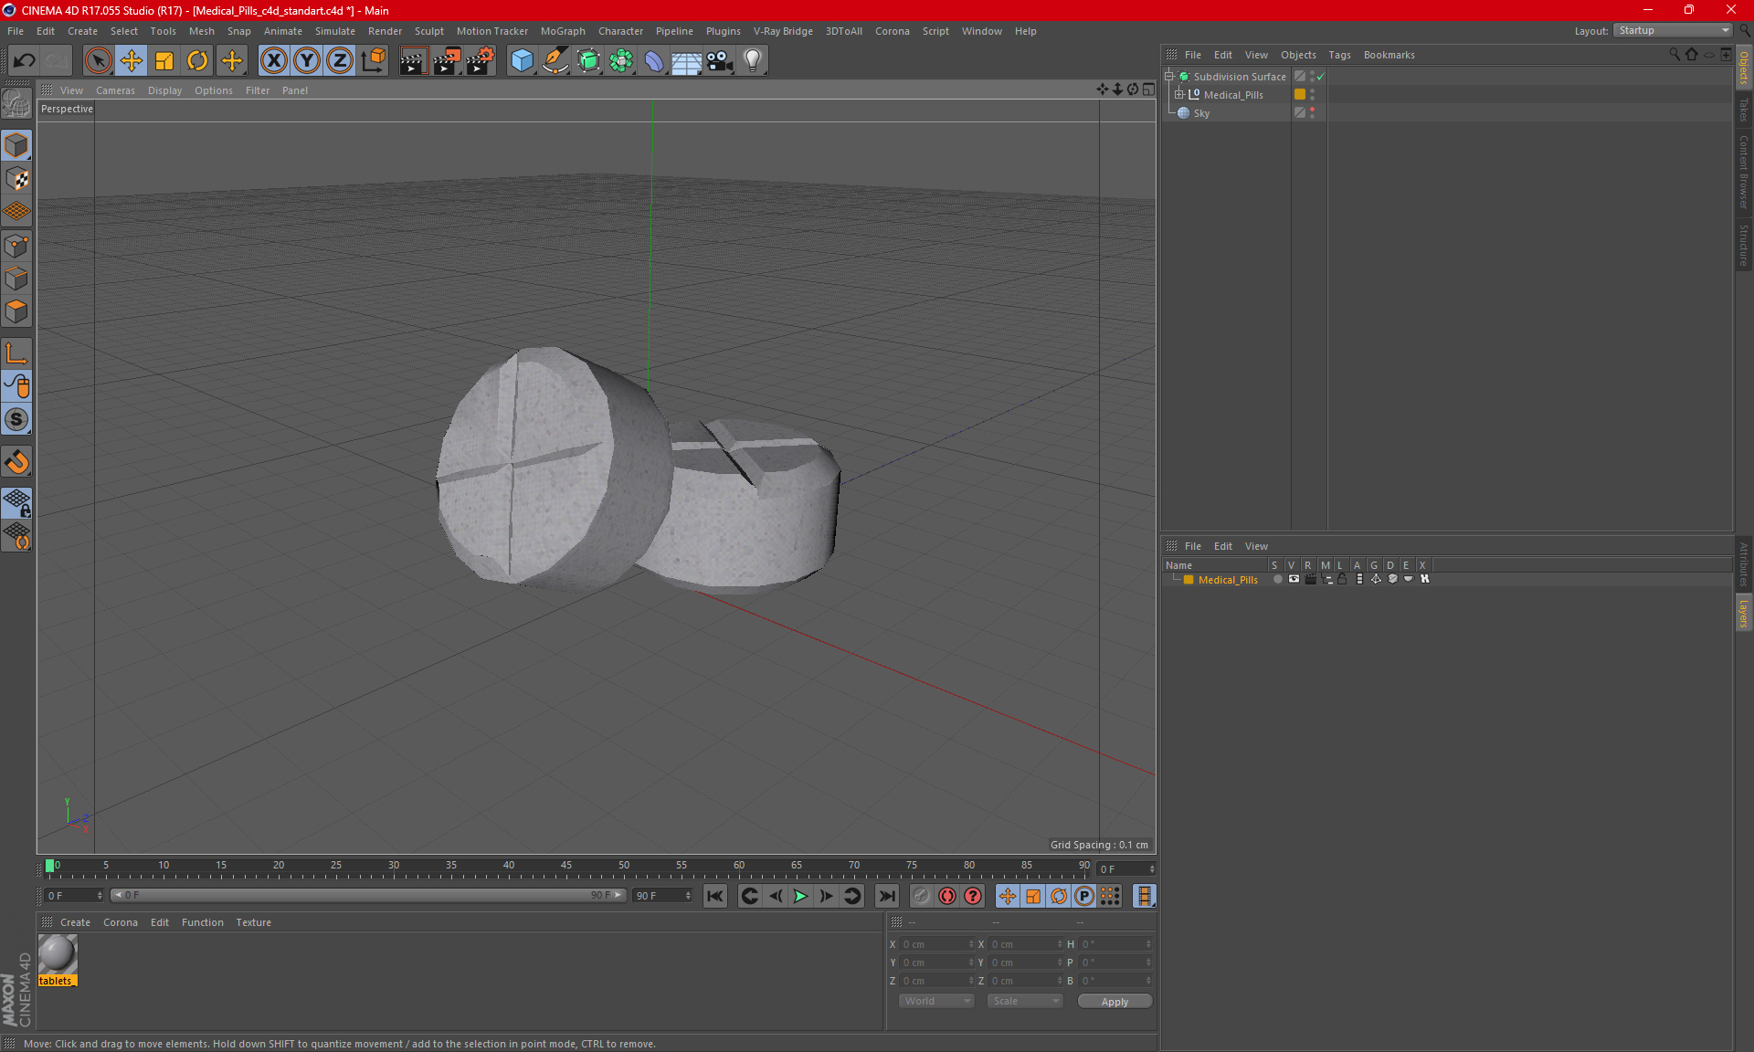Screen dimensions: 1754x1052
Task: Open the World coordinate dropdown
Action: (x=936, y=1001)
